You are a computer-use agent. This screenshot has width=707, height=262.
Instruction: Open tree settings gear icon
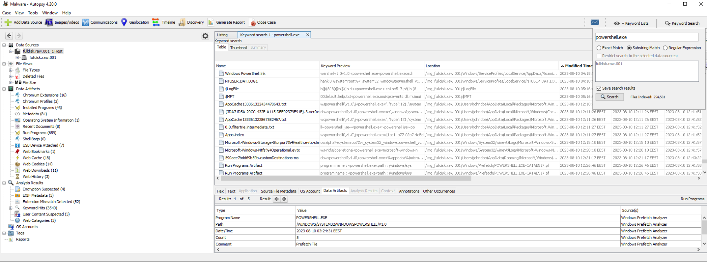pyautogui.click(x=205, y=36)
